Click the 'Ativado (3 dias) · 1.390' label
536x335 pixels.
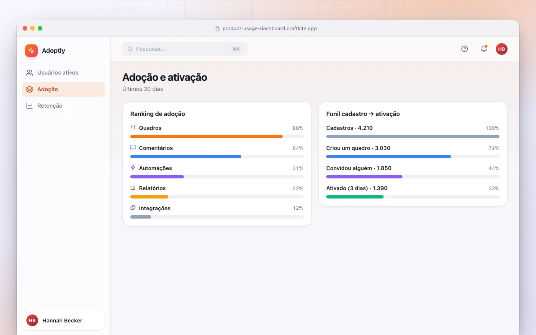(357, 188)
